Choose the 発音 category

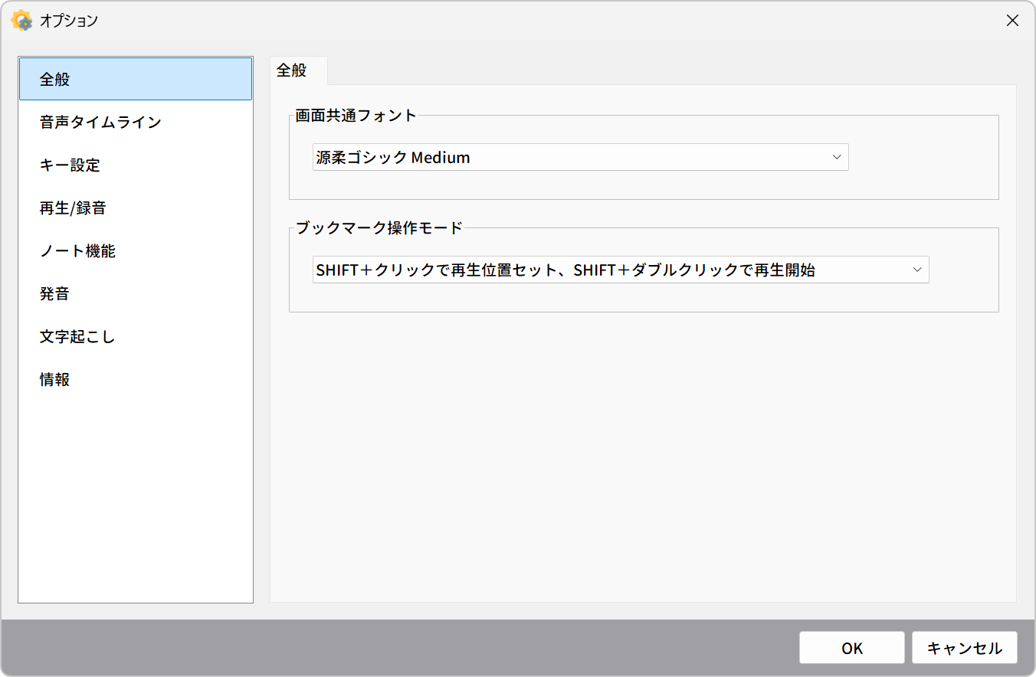tap(136, 293)
